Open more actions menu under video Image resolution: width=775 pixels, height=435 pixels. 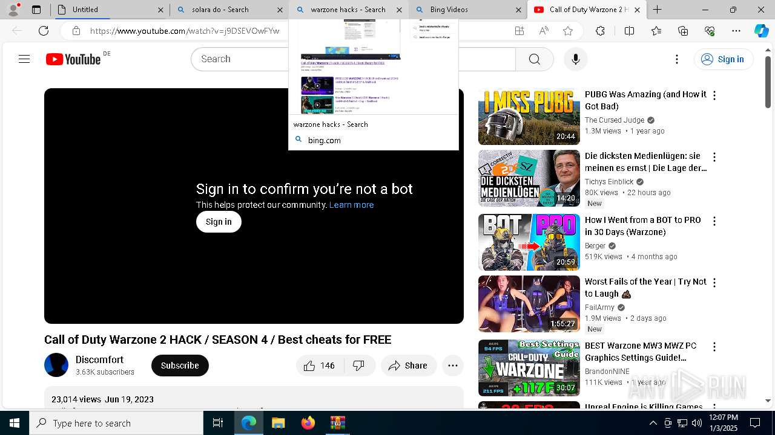[452, 366]
